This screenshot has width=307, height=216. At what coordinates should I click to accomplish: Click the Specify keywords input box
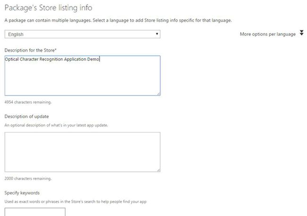35,212
